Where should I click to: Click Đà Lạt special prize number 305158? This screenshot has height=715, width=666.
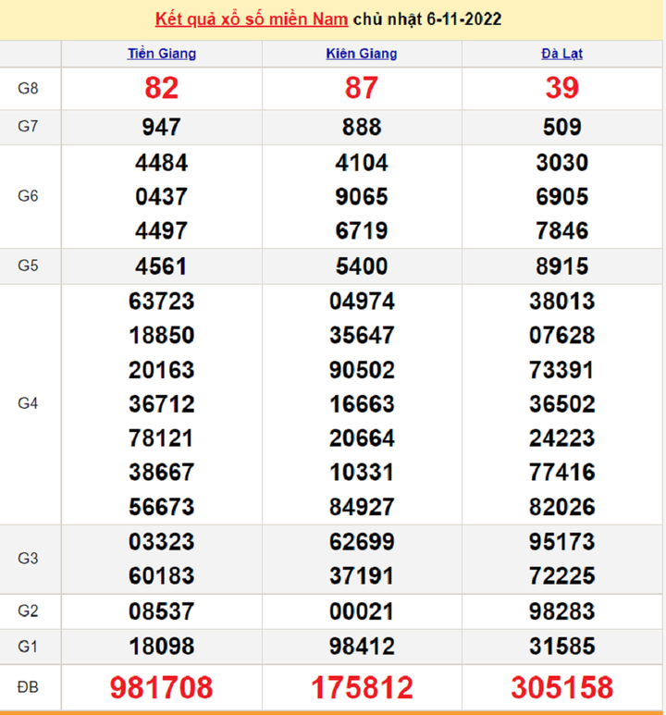[561, 687]
